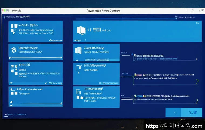Viewport: 205px width, 130px height.
Task: Click the highlighted bar at the first middle tile's bottom
Action: [x=97, y=60]
